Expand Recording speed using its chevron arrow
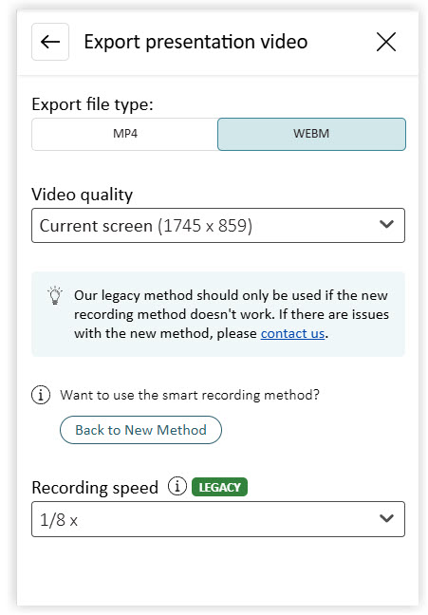Screen dimensions: 428x615 (386, 518)
